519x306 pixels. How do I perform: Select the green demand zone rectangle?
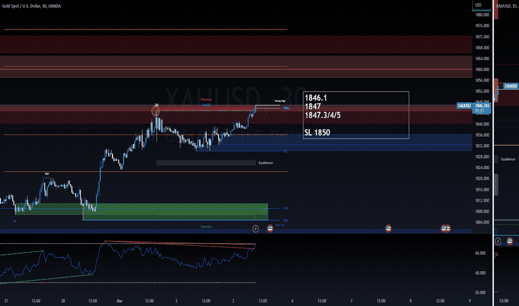[x=175, y=211]
